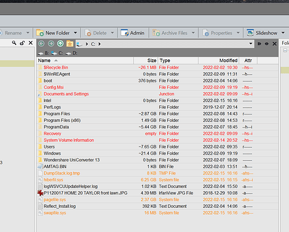Collapse the tree node in right Folder panel
Screen dimensions: 289x232
point(285,50)
